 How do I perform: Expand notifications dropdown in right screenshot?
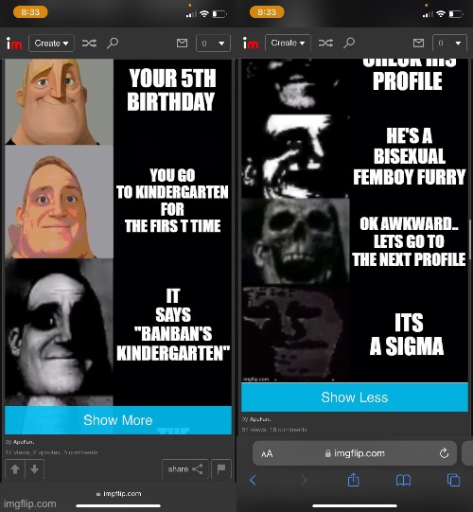pyautogui.click(x=449, y=43)
